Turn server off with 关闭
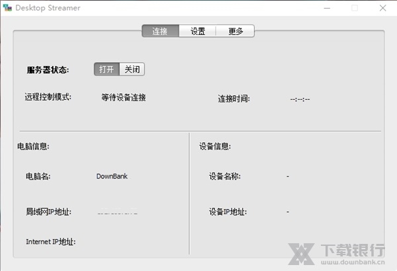Image resolution: width=397 pixels, height=271 pixels. pyautogui.click(x=132, y=69)
